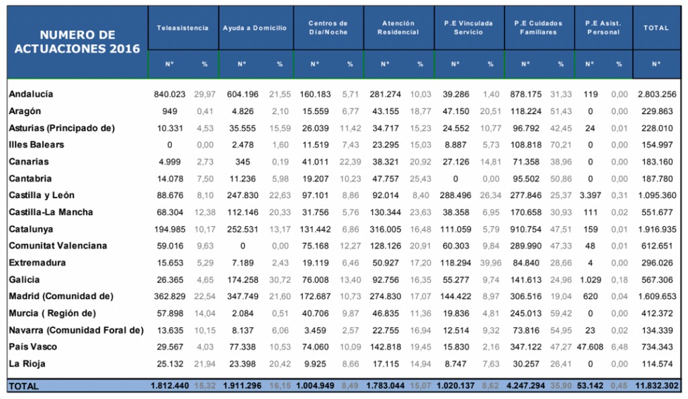The height and width of the screenshot is (399, 688).
Task: Click the Galicia row label
Action: click(x=25, y=279)
